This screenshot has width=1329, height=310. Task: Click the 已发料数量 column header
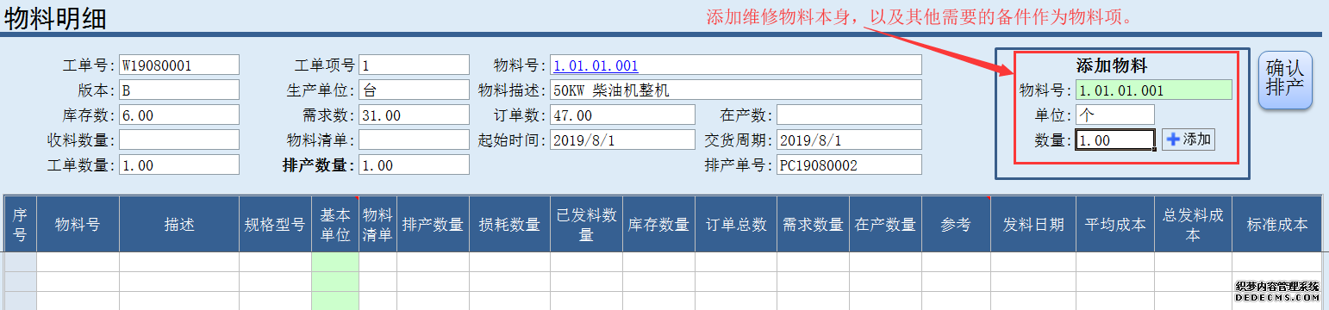(x=586, y=224)
